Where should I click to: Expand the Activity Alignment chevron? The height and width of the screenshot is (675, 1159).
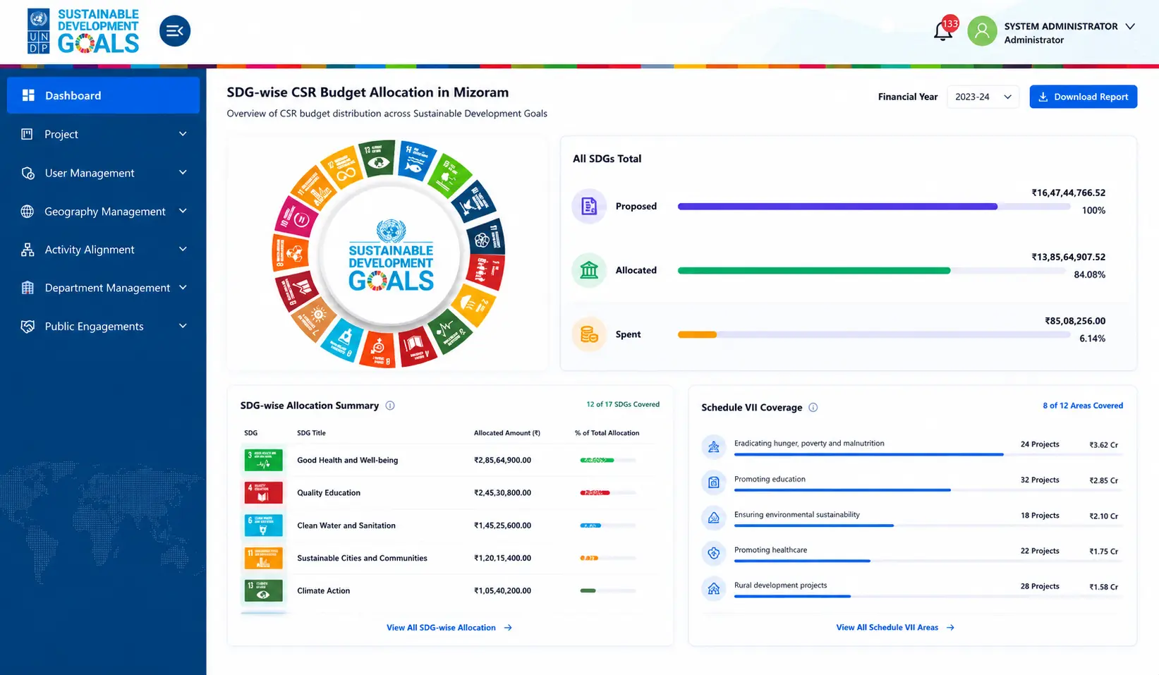(x=183, y=249)
